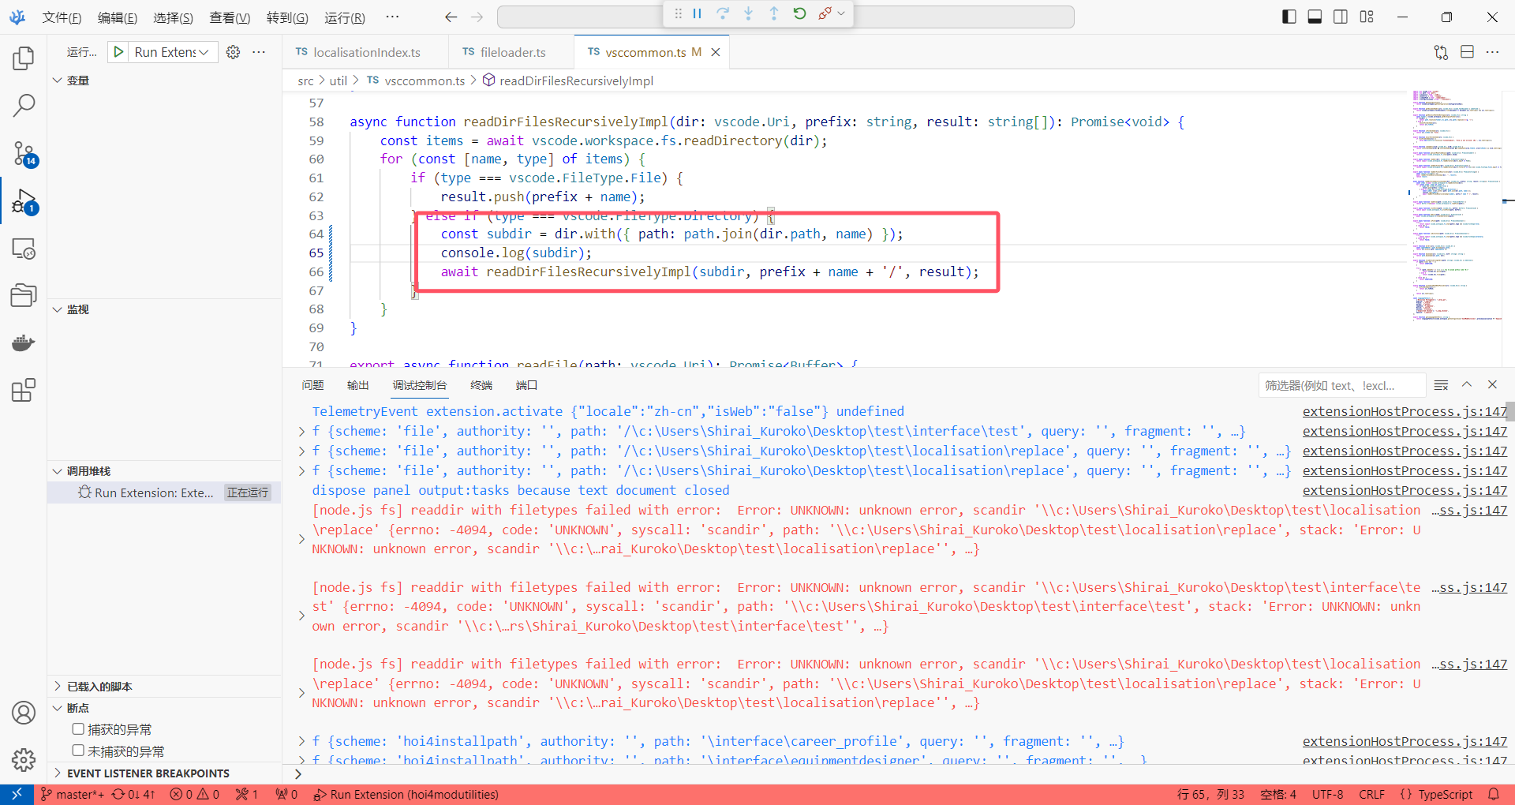Expand first logged file URI object interface\test

point(301,432)
